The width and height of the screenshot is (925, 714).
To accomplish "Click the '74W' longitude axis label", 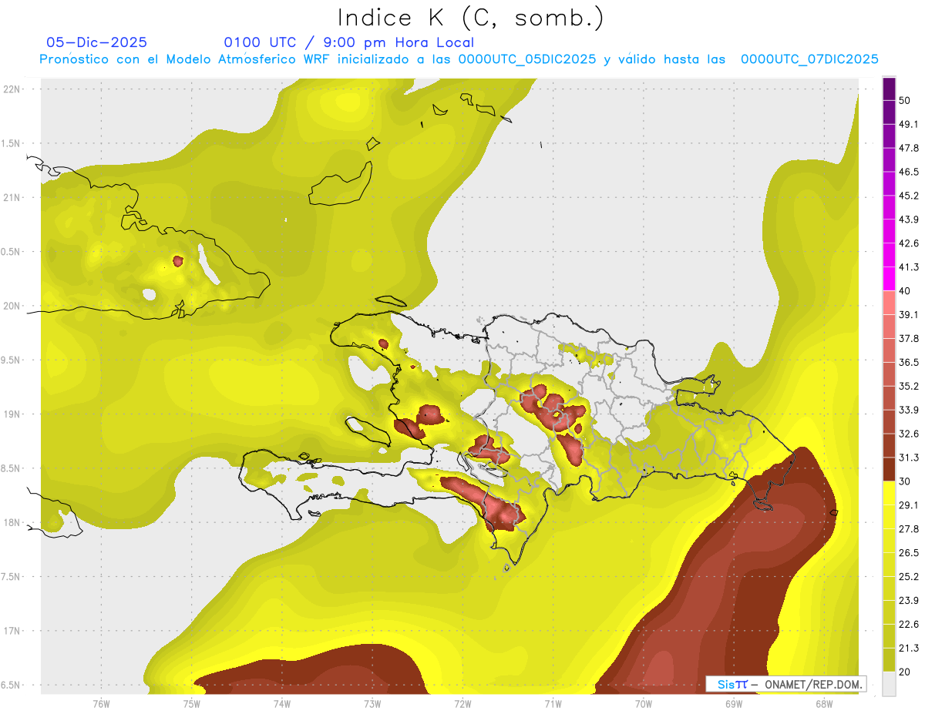I will tap(282, 704).
